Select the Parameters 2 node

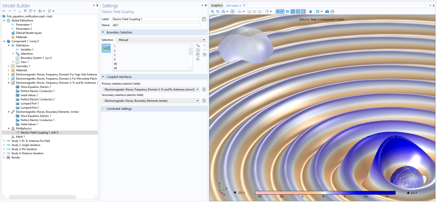pos(24,29)
